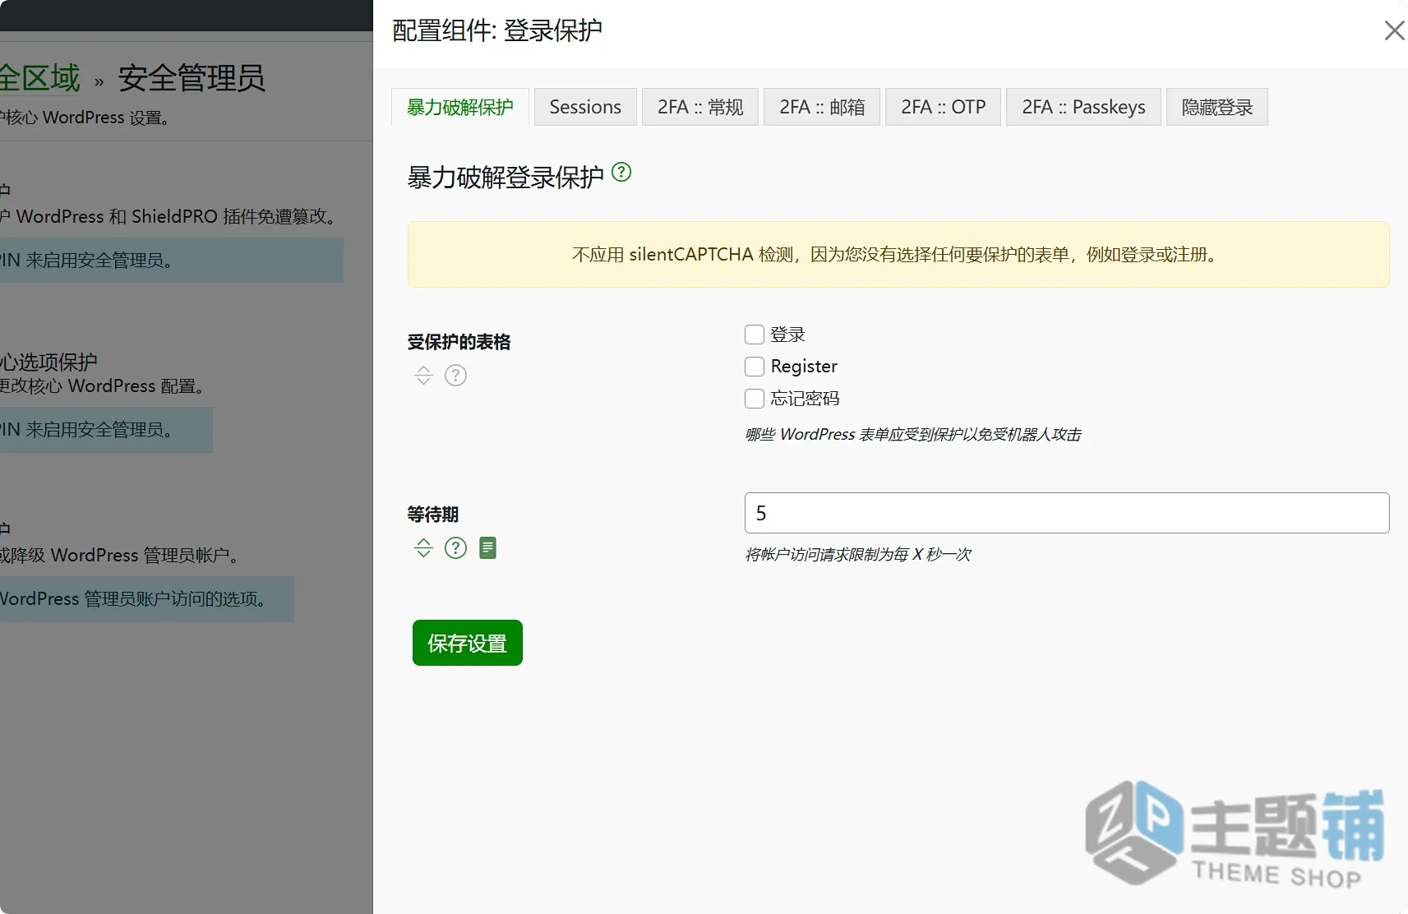Click 将帐户访问请求限制为每 X 秒一次 hint text
The width and height of the screenshot is (1408, 914).
click(857, 554)
